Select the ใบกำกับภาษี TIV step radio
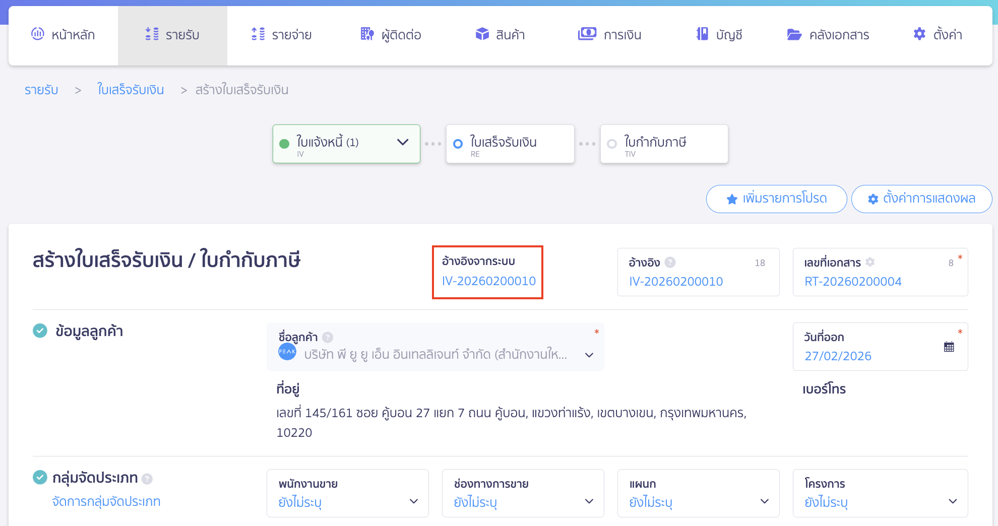This screenshot has height=526, width=998. [x=612, y=143]
